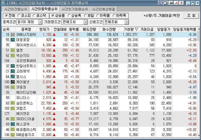Sort by the 등락률 column header
The width and height of the screenshot is (201, 140).
[x=74, y=29]
